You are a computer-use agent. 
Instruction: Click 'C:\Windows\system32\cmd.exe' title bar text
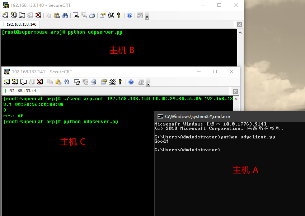pyautogui.click(x=197, y=117)
